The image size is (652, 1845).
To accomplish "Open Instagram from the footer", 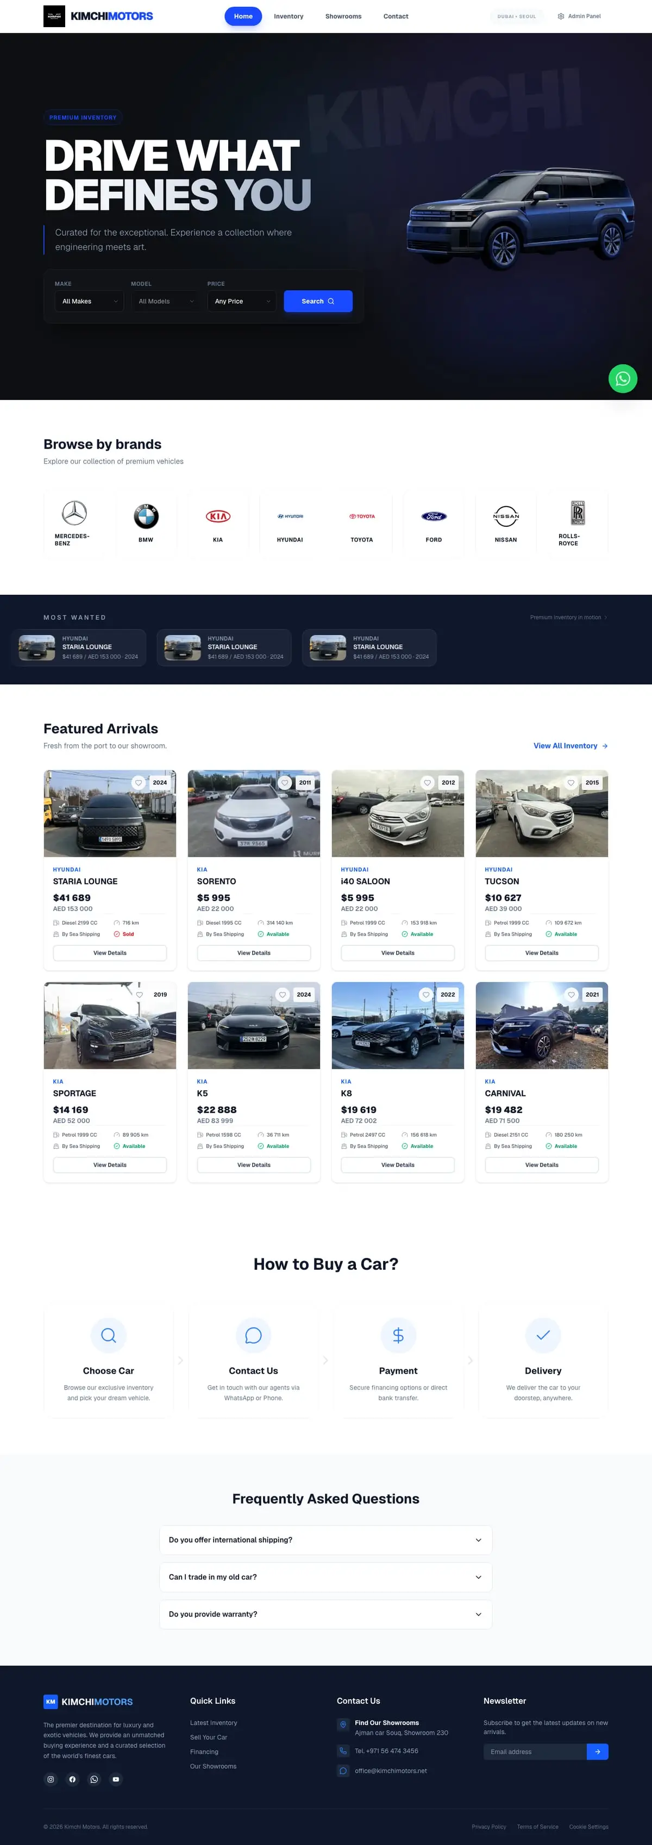I will coord(51,1779).
